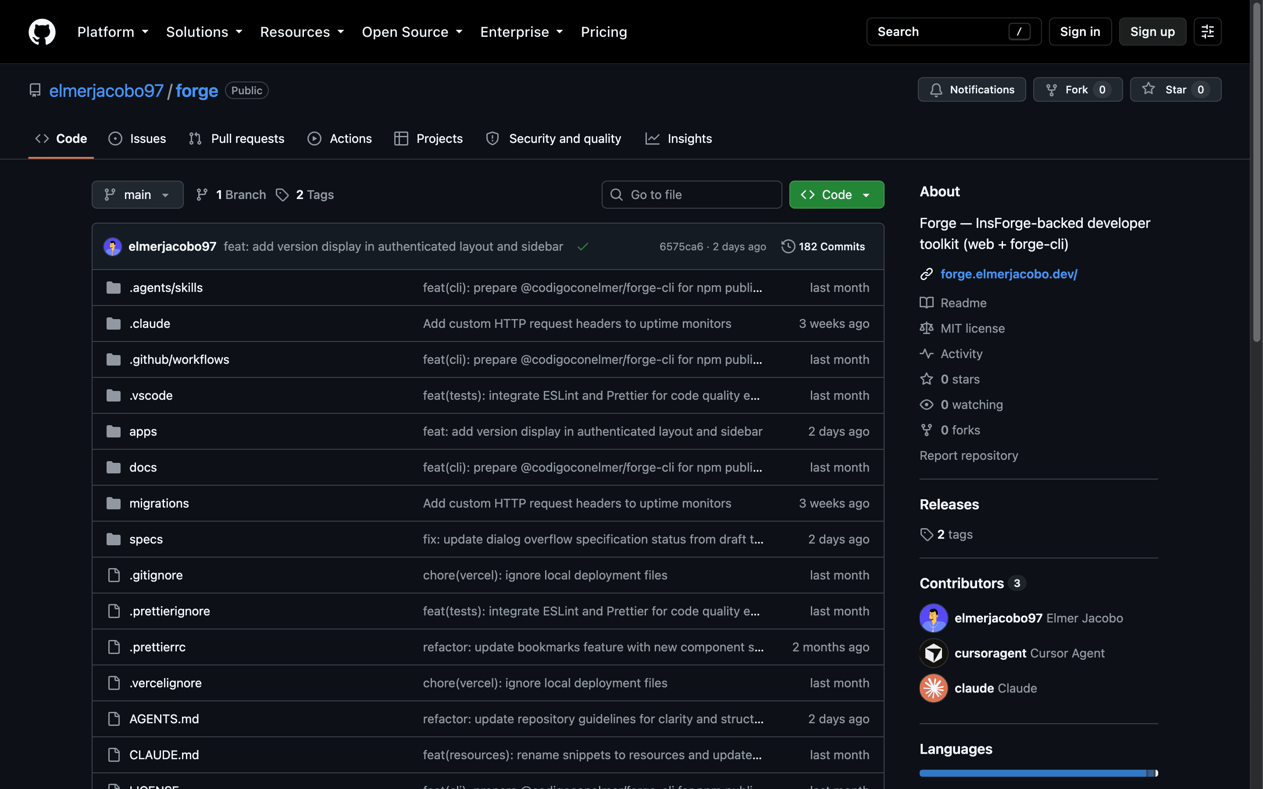Click Report repository link
Screen dimensions: 1263x789
coord(969,455)
